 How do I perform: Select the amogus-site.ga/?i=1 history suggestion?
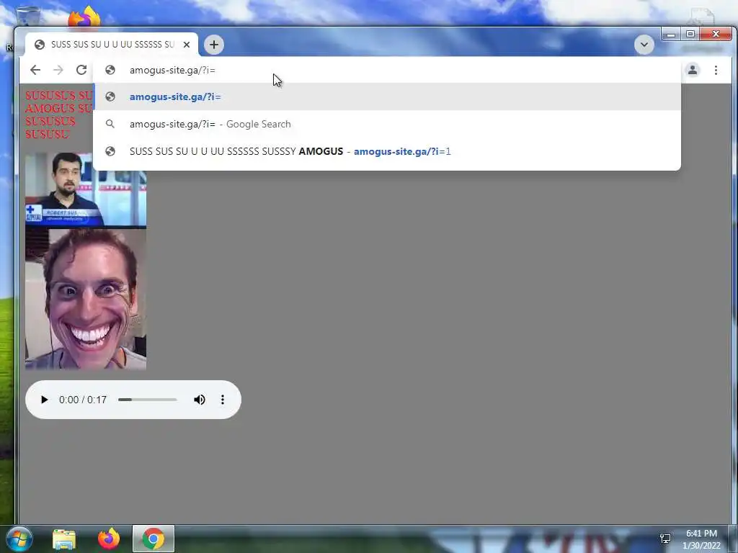click(x=387, y=151)
